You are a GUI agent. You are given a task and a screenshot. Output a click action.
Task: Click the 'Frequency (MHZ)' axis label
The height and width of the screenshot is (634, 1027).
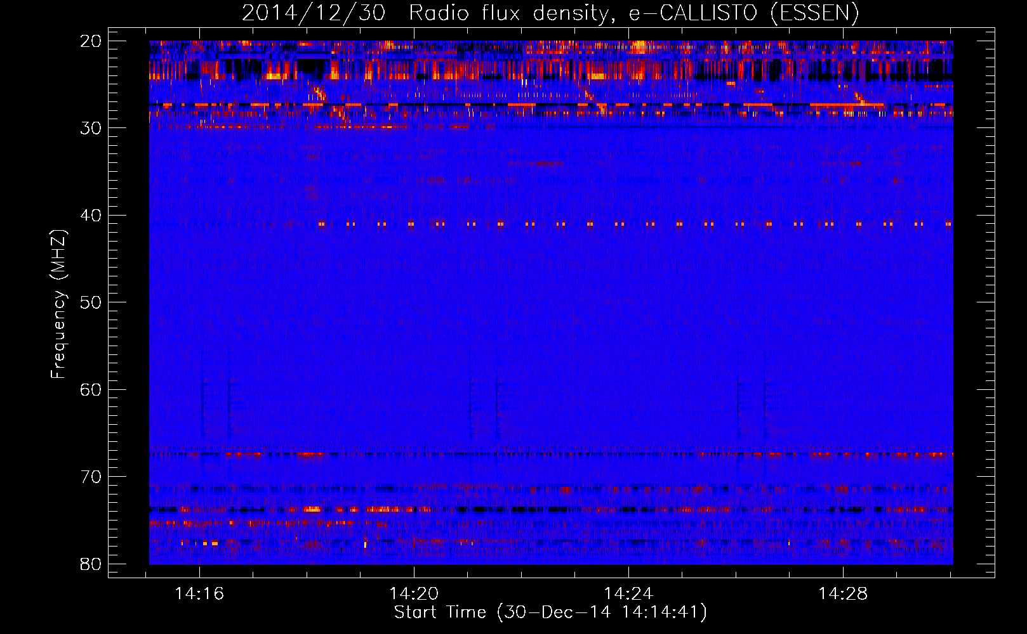pos(58,304)
